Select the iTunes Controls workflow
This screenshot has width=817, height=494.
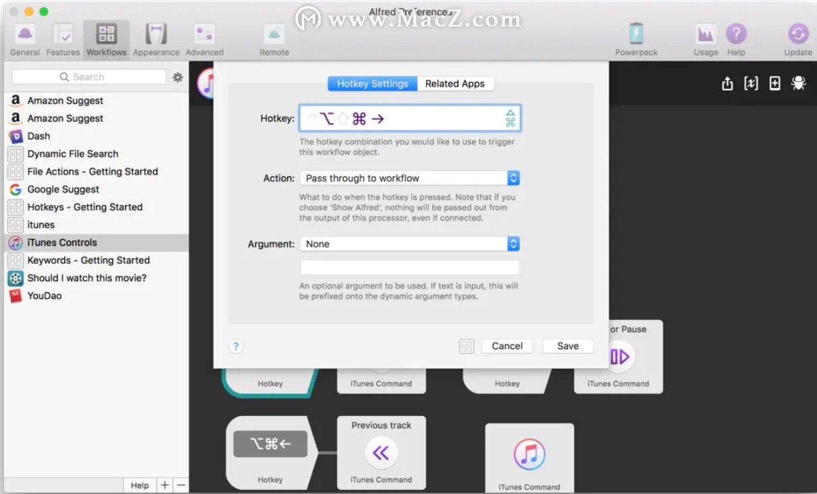(x=96, y=242)
